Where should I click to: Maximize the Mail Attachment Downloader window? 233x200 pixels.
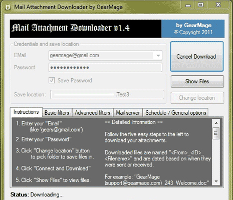pyautogui.click(x=201, y=5)
